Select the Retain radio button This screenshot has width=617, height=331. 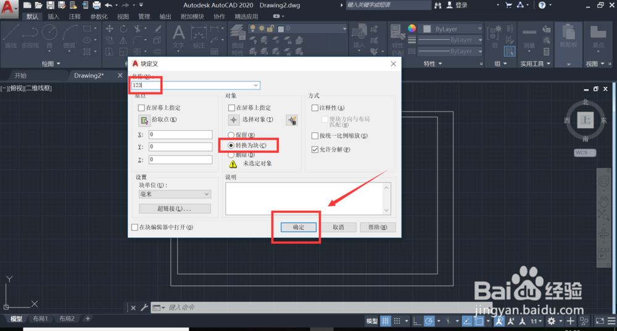[x=231, y=135]
